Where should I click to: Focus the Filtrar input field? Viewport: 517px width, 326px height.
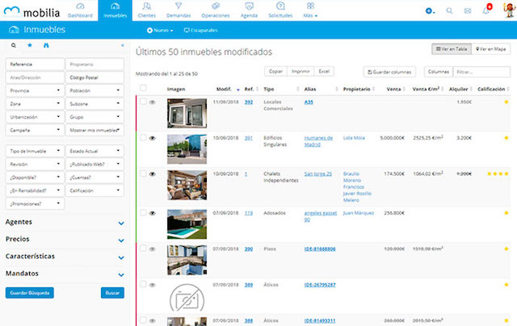coord(481,72)
